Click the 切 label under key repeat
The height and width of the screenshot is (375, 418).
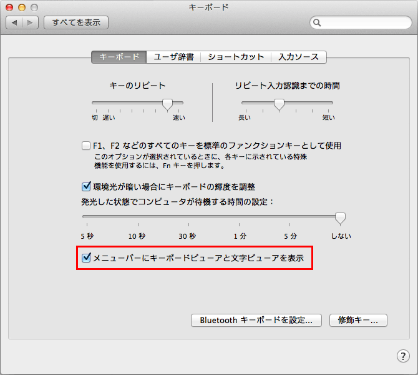pos(95,117)
